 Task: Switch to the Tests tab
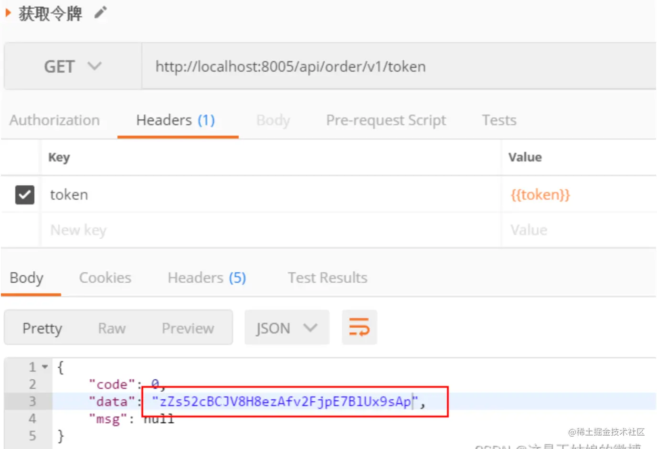click(499, 120)
